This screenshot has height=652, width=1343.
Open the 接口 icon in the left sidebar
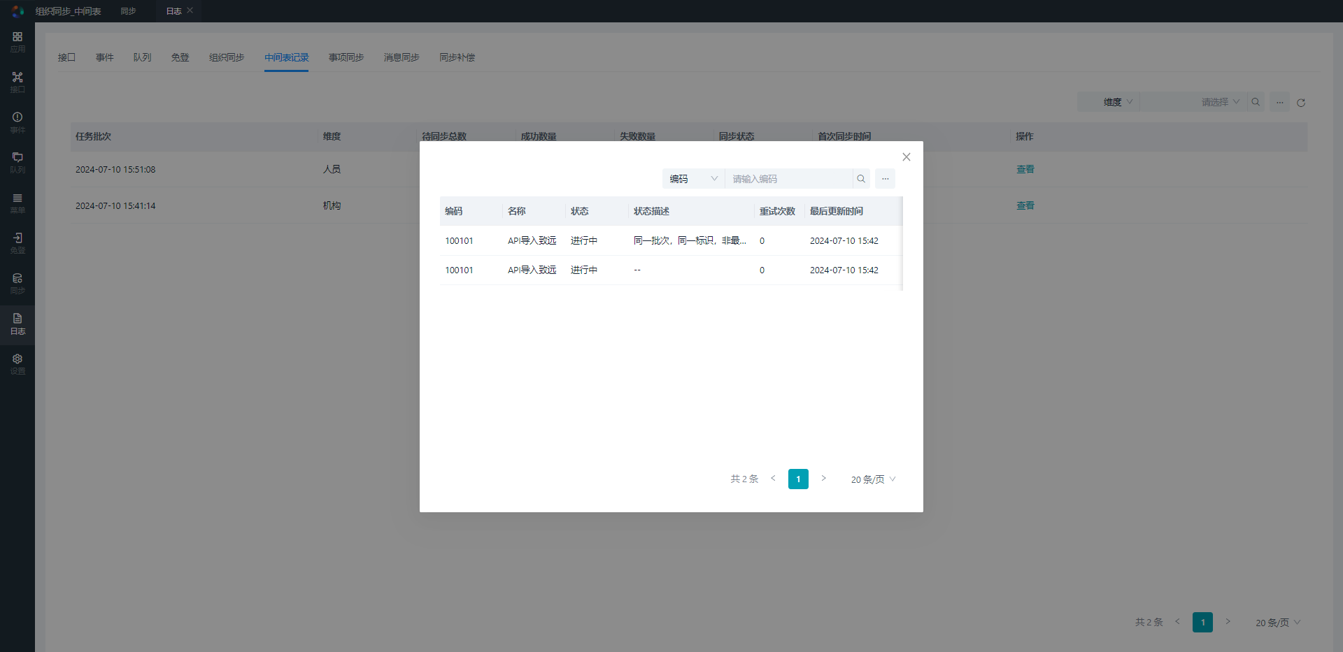17,82
